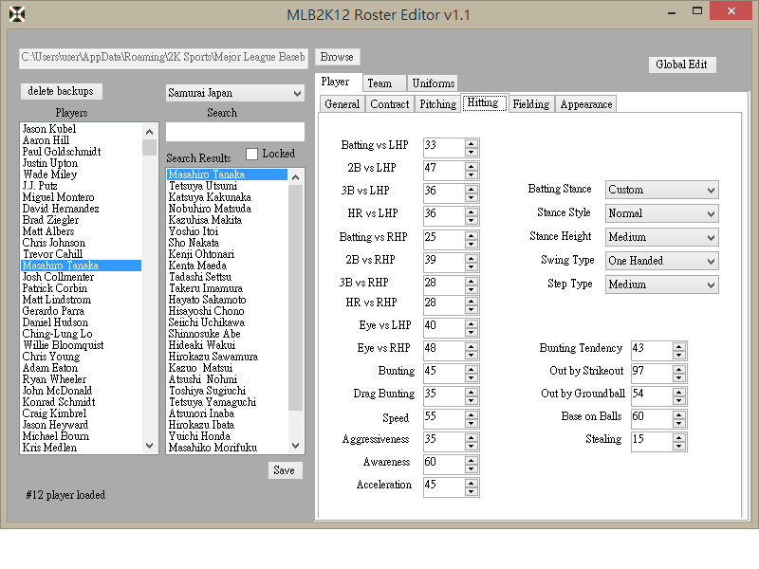
Task: Open the Appearance sub-tab
Action: coord(586,104)
